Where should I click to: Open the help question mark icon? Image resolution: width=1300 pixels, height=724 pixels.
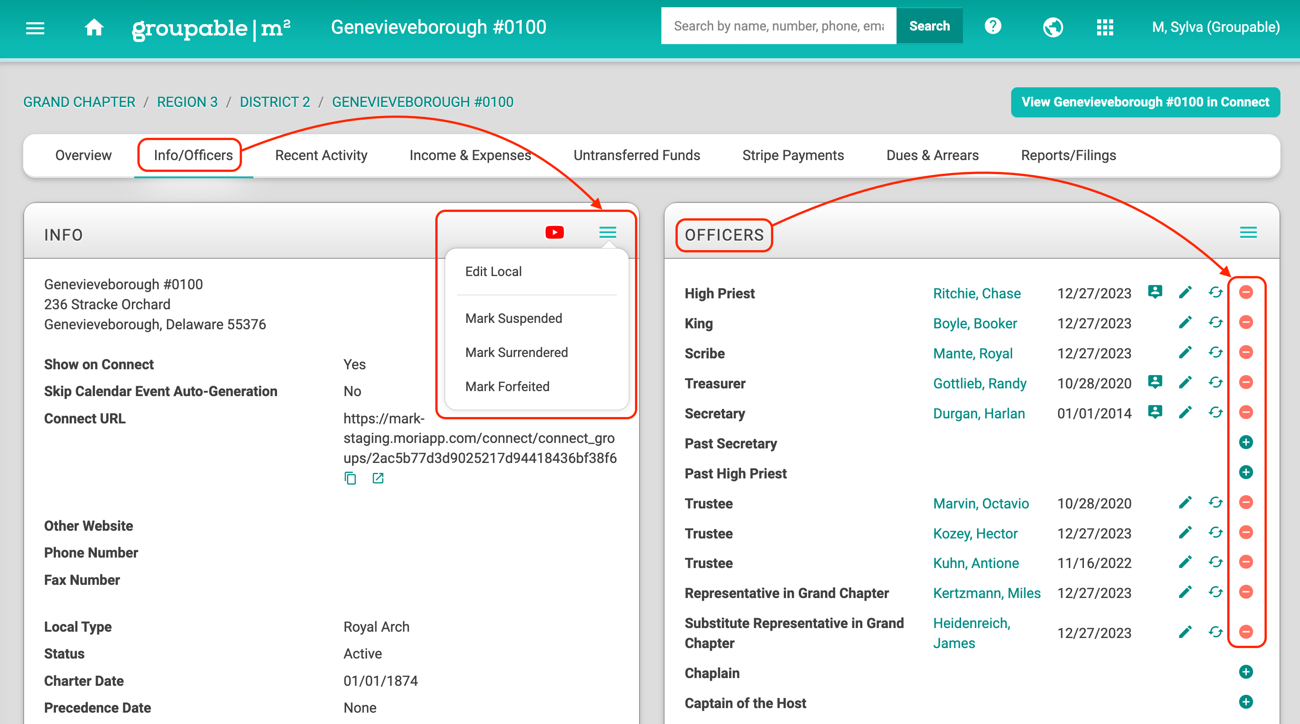pyautogui.click(x=993, y=26)
